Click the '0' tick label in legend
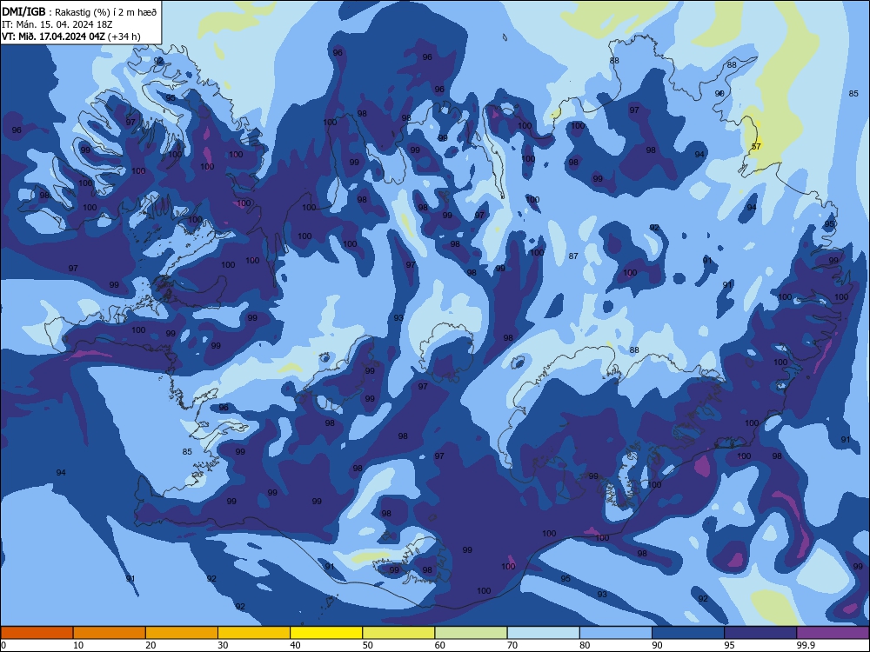The image size is (870, 652). (x=3, y=645)
